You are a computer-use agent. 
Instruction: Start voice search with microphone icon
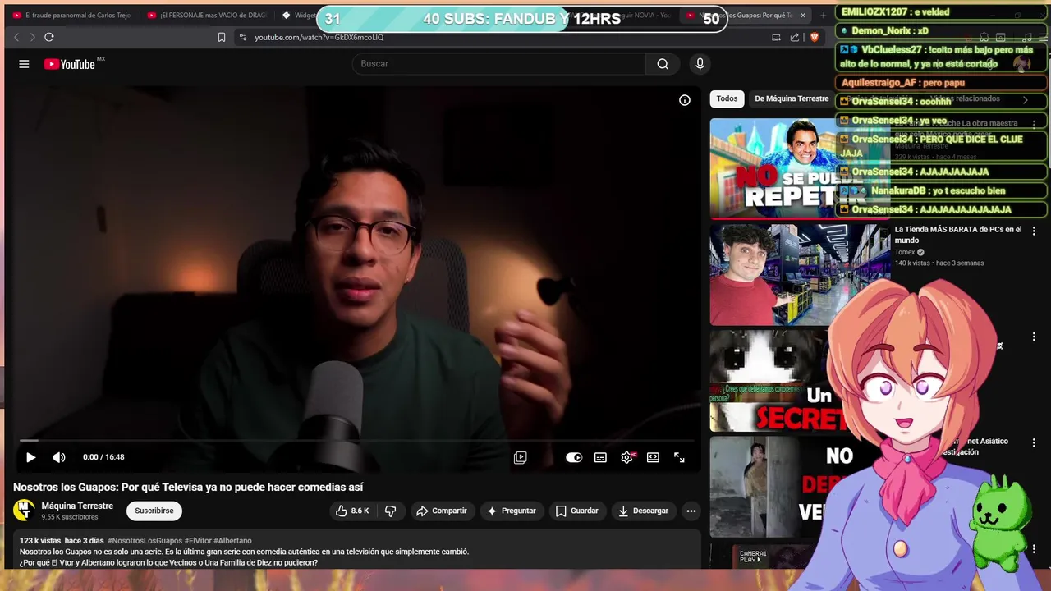point(700,64)
